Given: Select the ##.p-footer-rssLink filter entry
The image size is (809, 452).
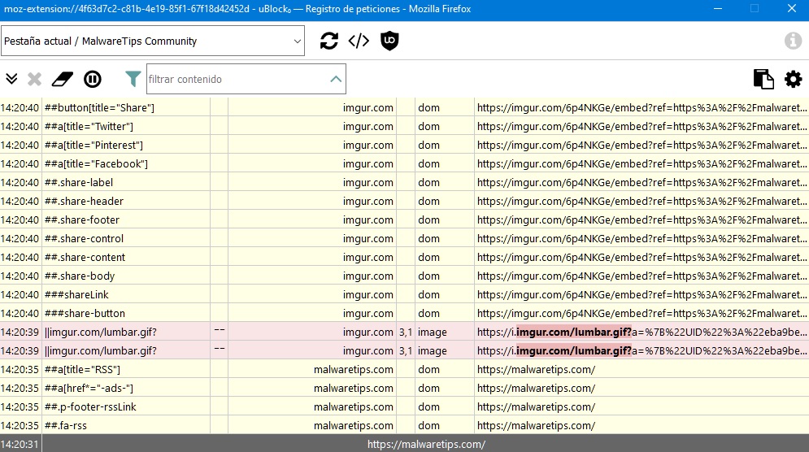Looking at the screenshot, I should 90,406.
